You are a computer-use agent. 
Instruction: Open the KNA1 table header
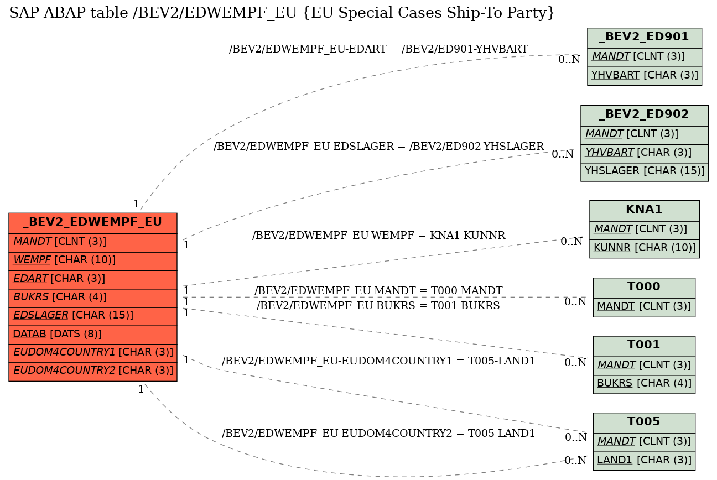(x=645, y=210)
